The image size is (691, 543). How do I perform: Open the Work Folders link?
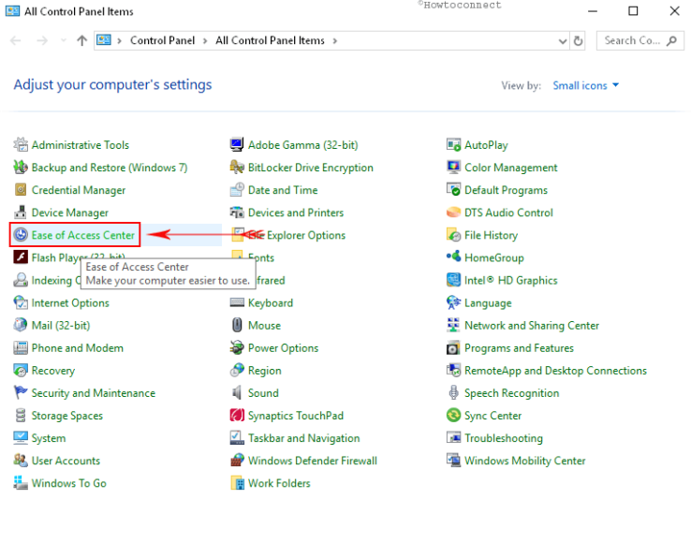[x=279, y=483]
